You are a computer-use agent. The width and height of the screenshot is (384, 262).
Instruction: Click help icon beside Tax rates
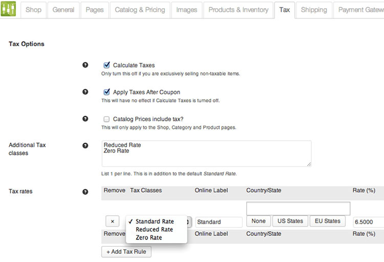[86, 192]
